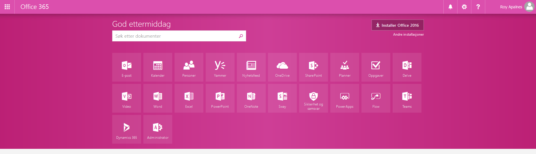
Task: Launch Word from its tile
Action: click(x=158, y=98)
